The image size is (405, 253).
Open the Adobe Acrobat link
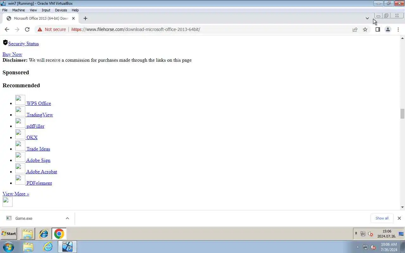click(x=41, y=172)
